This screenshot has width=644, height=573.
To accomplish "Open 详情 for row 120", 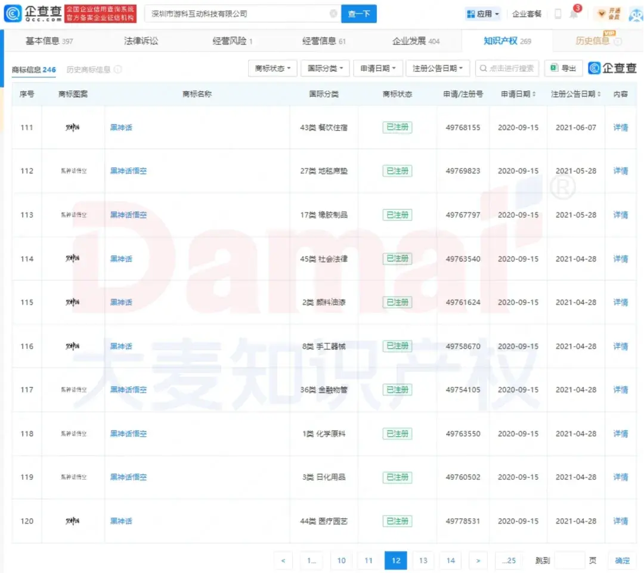I will click(x=621, y=521).
